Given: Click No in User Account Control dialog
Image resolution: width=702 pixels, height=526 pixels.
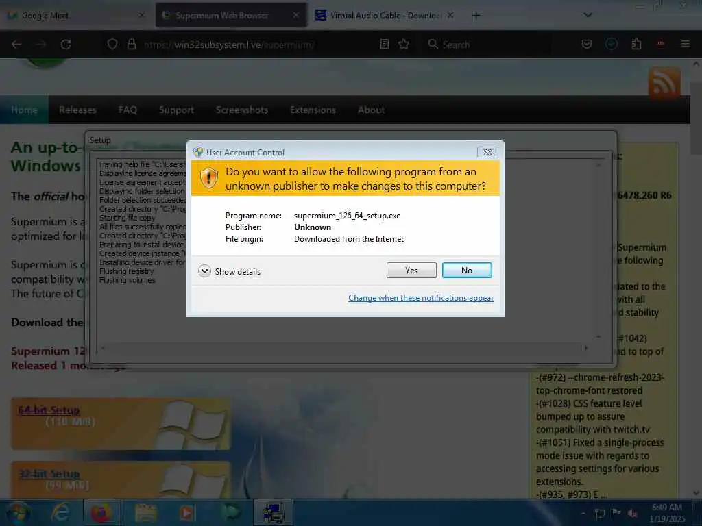Looking at the screenshot, I should [x=466, y=270].
